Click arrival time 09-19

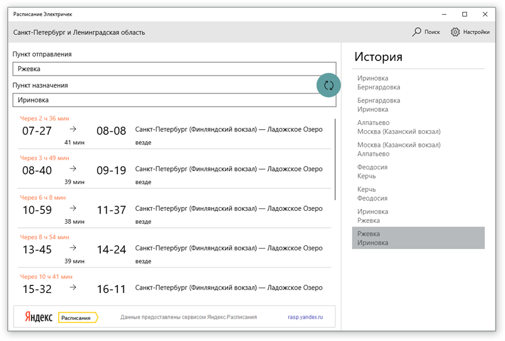[111, 170]
